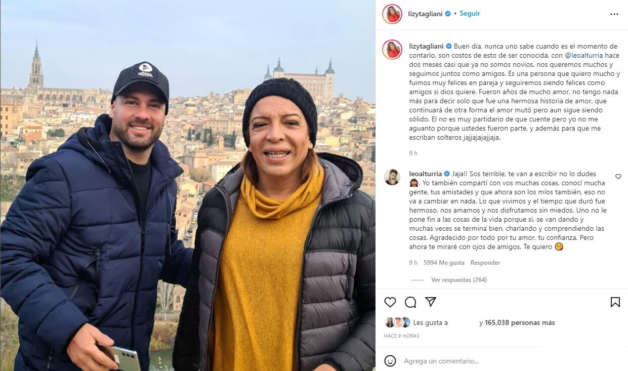Click the photo of the two people
This screenshot has width=628, height=371.
click(x=188, y=185)
